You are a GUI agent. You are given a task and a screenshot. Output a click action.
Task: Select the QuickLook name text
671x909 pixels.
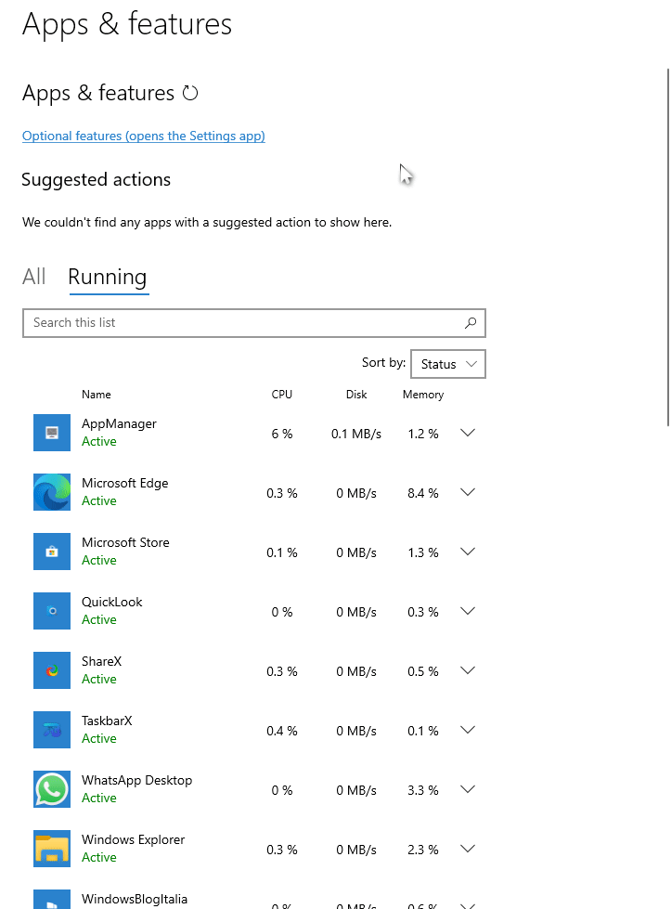coord(111,602)
